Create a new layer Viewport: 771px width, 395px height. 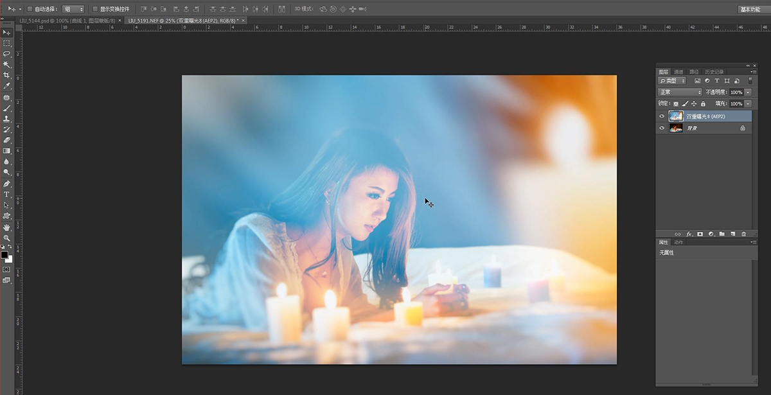(x=732, y=234)
